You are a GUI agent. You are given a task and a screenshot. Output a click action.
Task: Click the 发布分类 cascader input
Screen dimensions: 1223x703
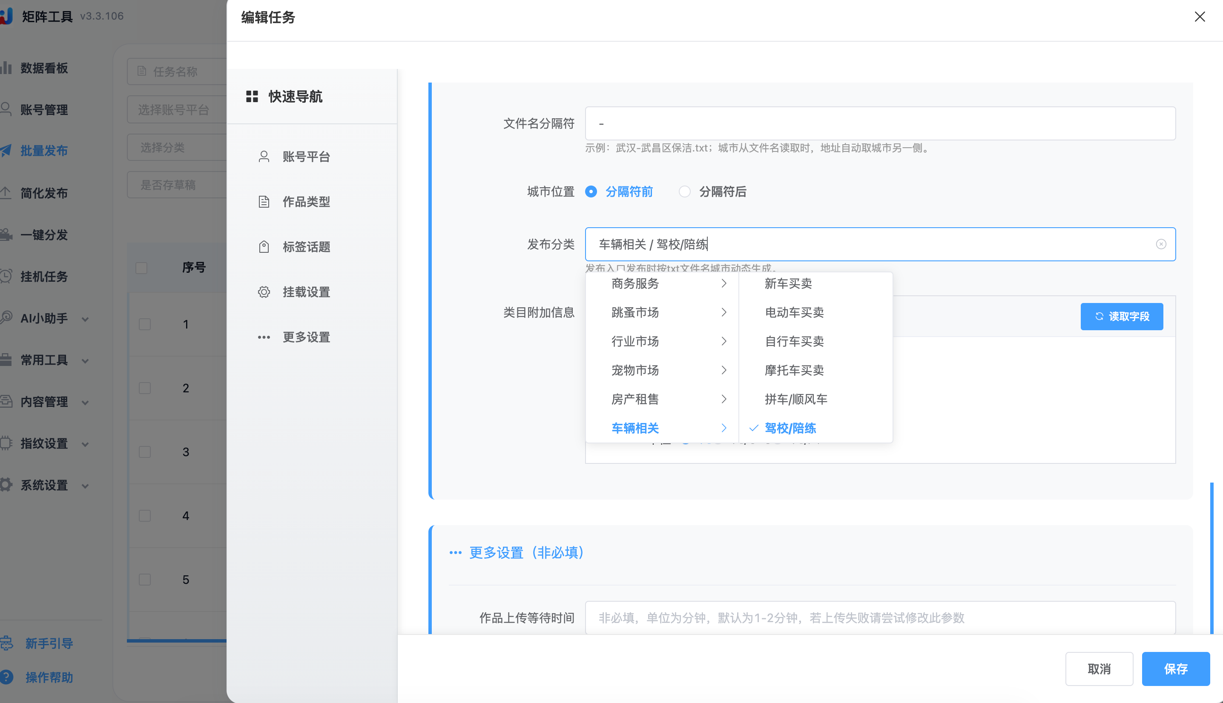pyautogui.click(x=880, y=244)
